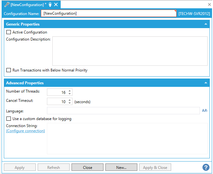Enable the Active Configuration checkbox

click(9, 32)
